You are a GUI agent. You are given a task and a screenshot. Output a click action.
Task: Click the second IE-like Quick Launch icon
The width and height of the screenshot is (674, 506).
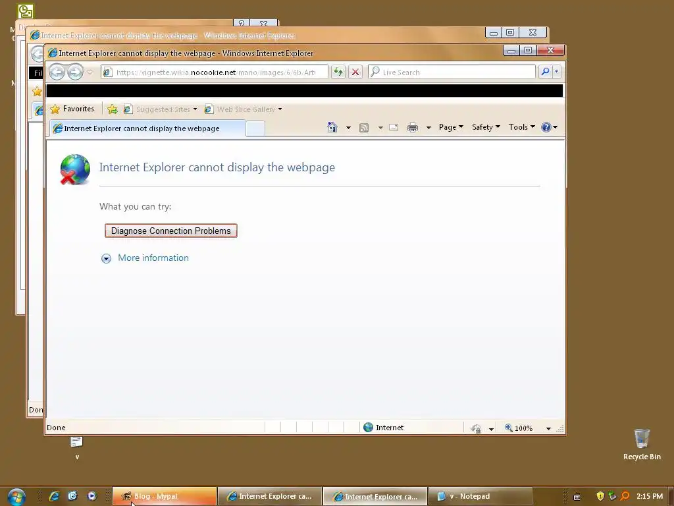[x=72, y=496]
